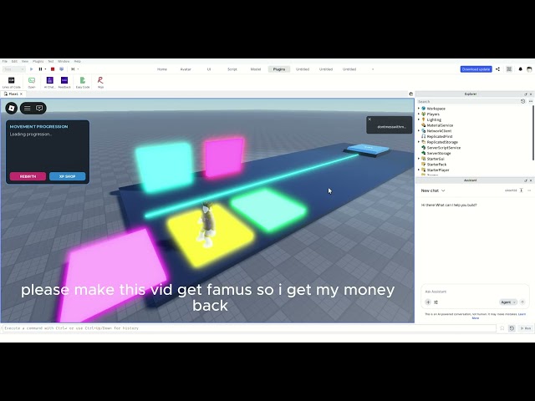This screenshot has width=535, height=401.
Task: Open the in-game hamburger menu
Action: pyautogui.click(x=28, y=108)
